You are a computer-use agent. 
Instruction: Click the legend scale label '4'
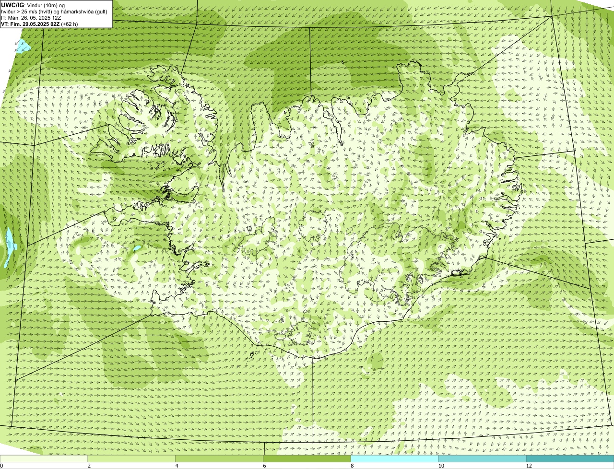[177, 466]
